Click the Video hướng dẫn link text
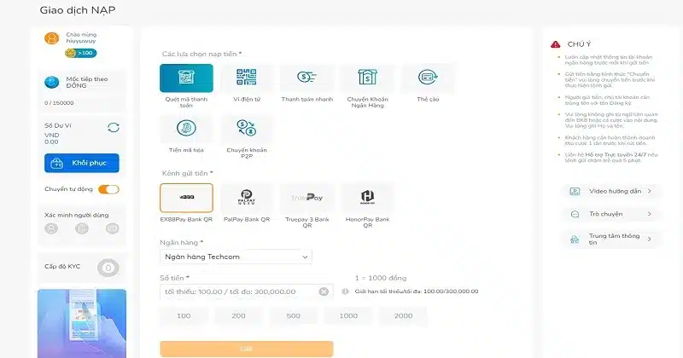683x358 pixels. [615, 191]
